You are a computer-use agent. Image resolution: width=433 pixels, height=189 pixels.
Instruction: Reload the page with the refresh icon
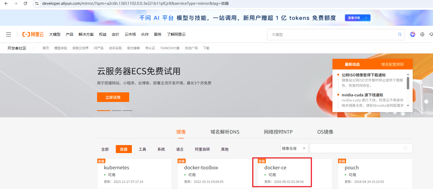click(x=25, y=3)
